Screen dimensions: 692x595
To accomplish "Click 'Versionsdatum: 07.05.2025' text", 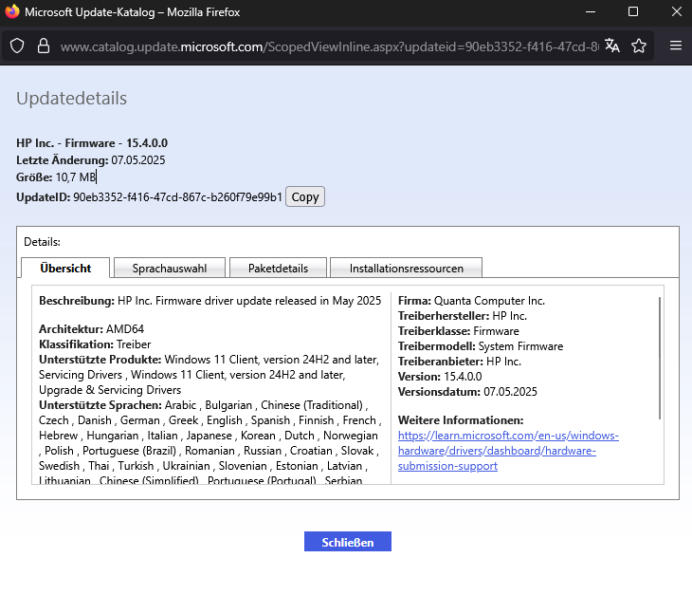I will (467, 392).
